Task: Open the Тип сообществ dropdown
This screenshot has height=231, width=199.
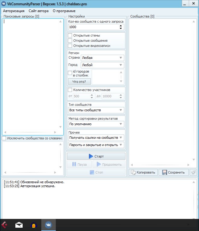Action: coord(96,110)
